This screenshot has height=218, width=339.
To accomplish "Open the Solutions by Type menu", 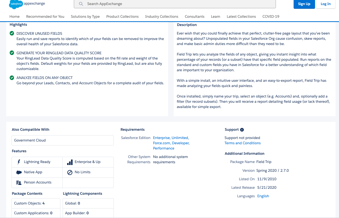I will click(x=85, y=16).
